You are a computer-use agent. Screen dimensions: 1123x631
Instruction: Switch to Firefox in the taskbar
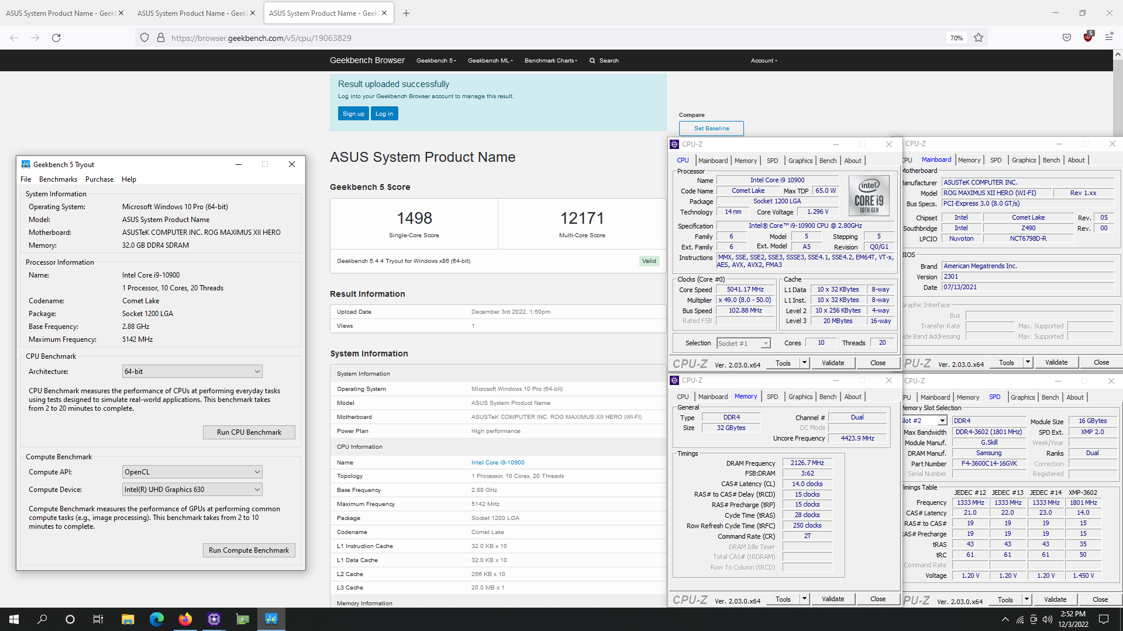[x=185, y=619]
